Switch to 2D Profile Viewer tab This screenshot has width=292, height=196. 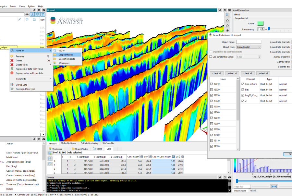click(69, 143)
